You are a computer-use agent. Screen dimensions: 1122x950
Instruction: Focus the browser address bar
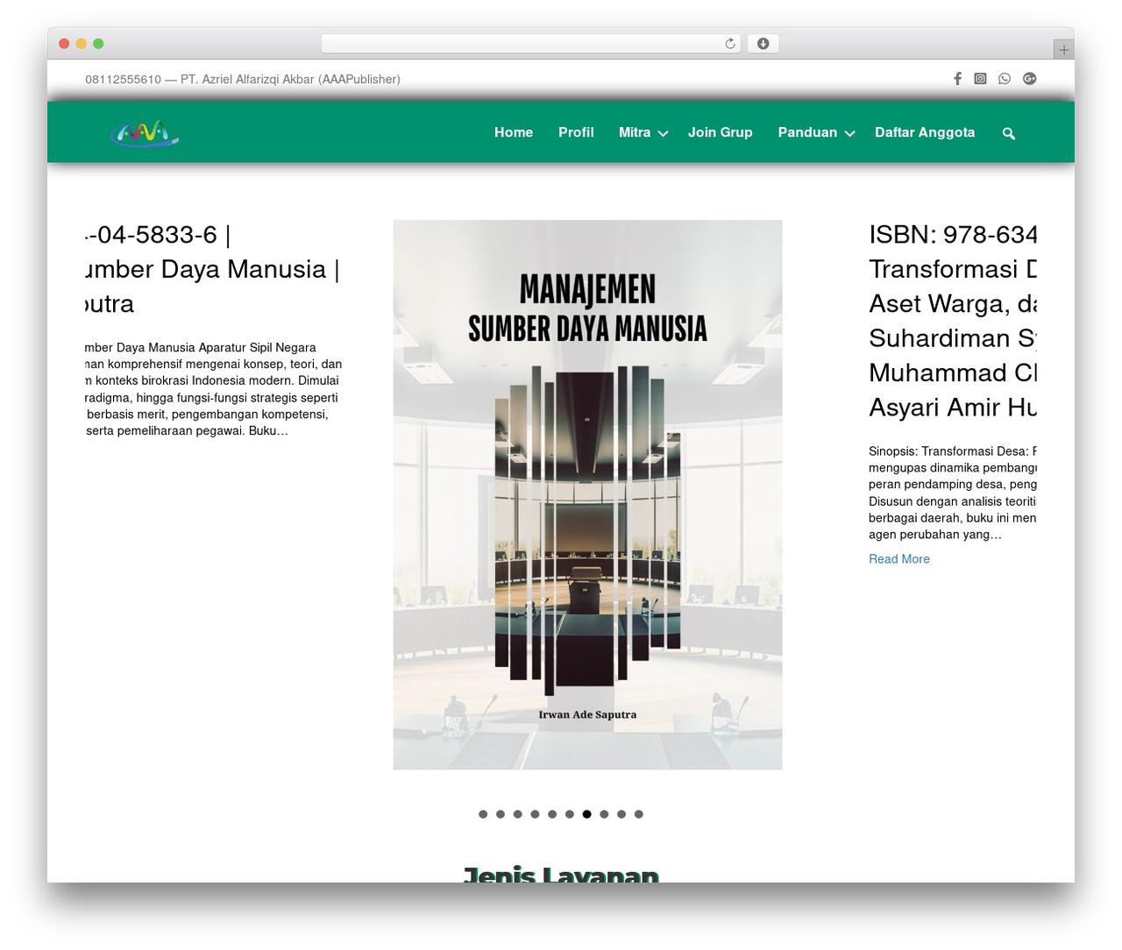[x=531, y=44]
